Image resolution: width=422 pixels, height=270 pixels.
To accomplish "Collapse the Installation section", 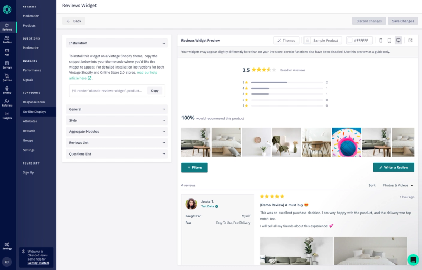I will click(117, 43).
